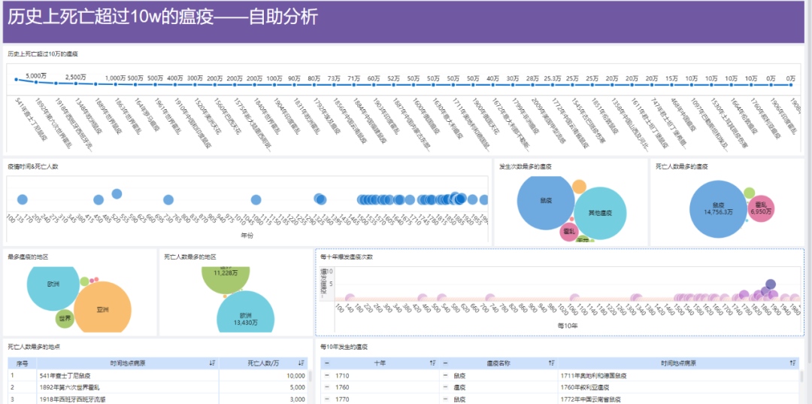
Task: Click the 1892年第六次世界霍乱 table row
Action: coord(158,387)
